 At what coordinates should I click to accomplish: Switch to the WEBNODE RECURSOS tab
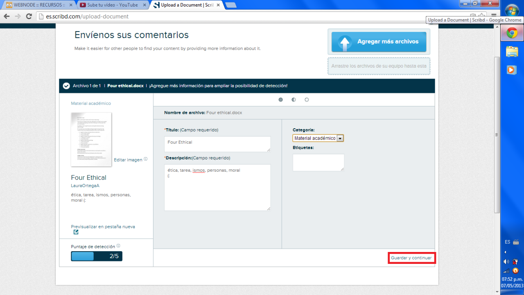(37, 5)
